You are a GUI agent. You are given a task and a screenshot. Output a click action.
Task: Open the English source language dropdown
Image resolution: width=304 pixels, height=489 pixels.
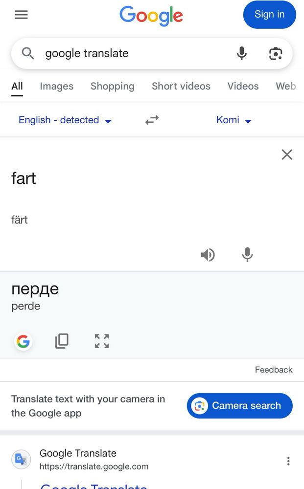pyautogui.click(x=65, y=120)
